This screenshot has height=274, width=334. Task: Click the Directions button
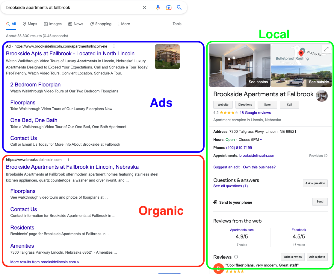245,105
